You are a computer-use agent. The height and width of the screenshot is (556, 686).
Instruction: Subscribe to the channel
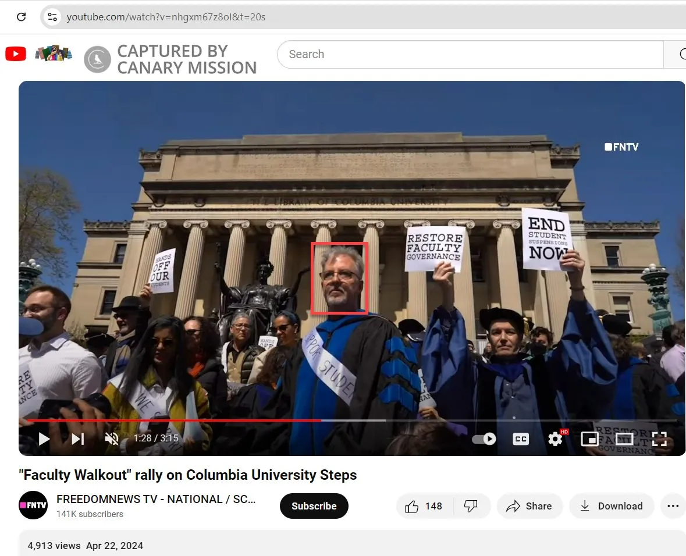tap(314, 506)
